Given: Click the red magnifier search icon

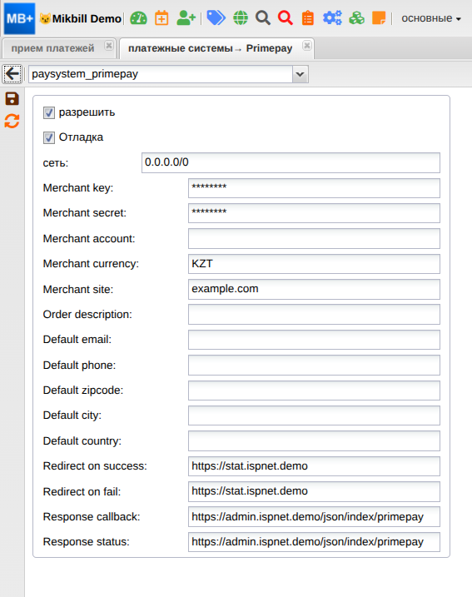Looking at the screenshot, I should coord(285,17).
